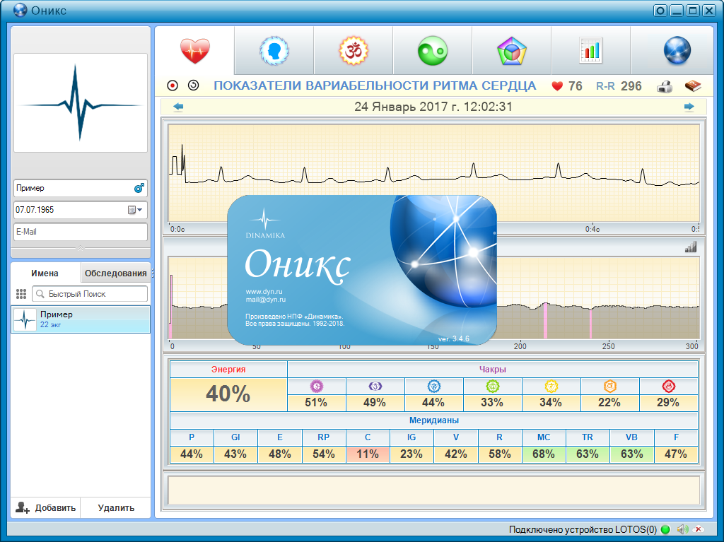Click the Быстрый Поиск search field
Screen dimensions: 724x542
click(x=90, y=294)
